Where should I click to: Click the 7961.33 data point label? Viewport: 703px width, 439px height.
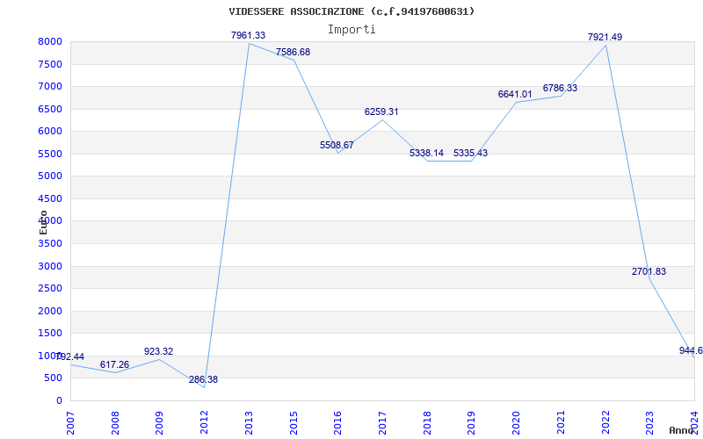tap(248, 35)
